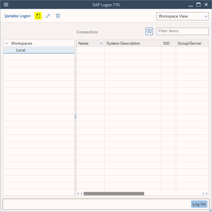The width and height of the screenshot is (212, 212).
Task: Select the Local workspace
Action: [x=39, y=50]
